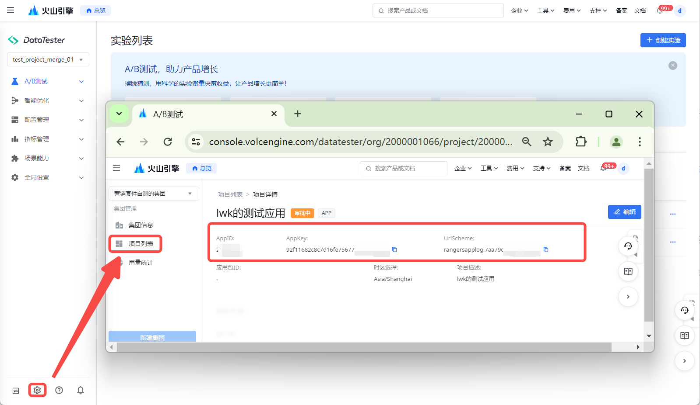Go back in the popup browser
The height and width of the screenshot is (405, 700).
[x=121, y=142]
